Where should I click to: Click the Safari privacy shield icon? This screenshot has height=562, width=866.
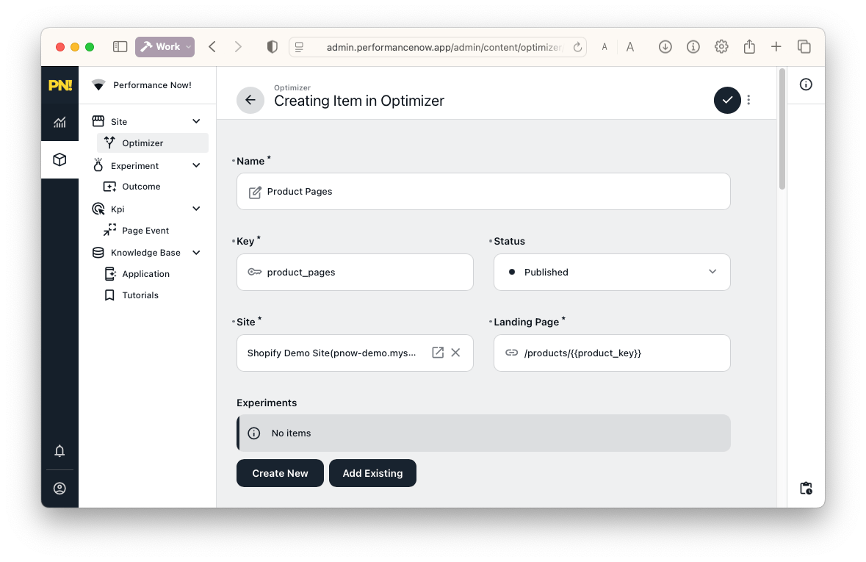coord(272,47)
